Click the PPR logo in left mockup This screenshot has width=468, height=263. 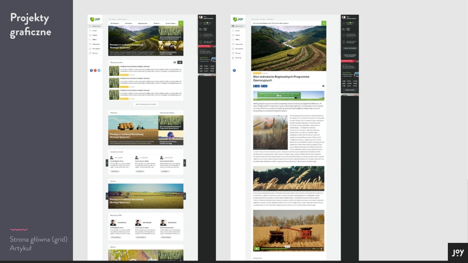tap(95, 19)
